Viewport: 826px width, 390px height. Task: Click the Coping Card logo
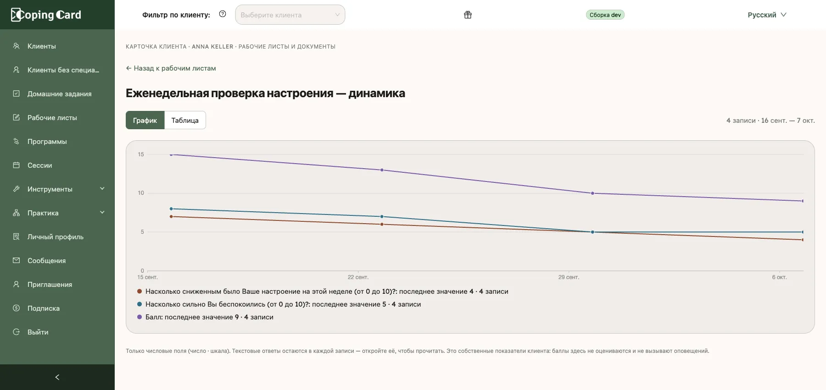click(46, 15)
